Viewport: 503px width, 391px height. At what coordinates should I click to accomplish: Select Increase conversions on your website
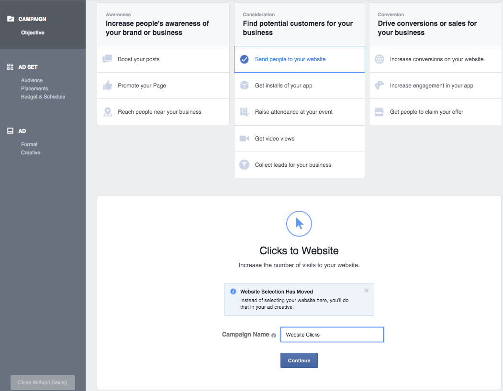coord(436,59)
